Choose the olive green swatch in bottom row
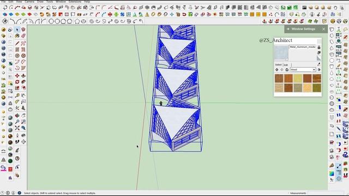Screen dimensions: 349x196 click(x=317, y=88)
